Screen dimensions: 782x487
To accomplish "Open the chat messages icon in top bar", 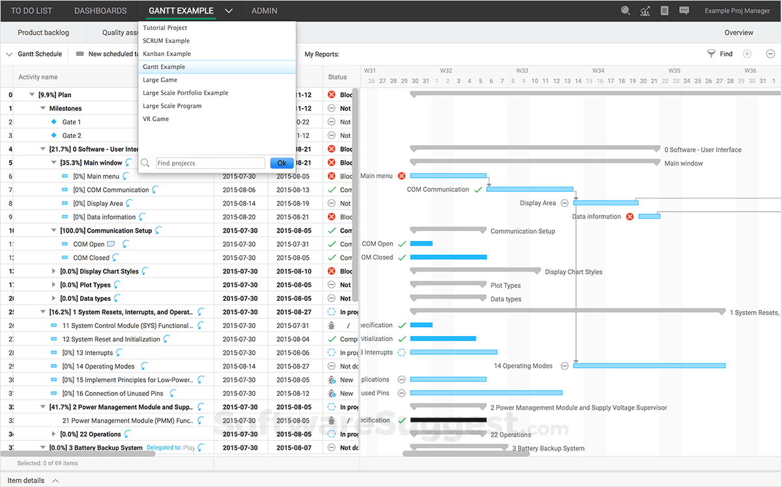I will [684, 10].
